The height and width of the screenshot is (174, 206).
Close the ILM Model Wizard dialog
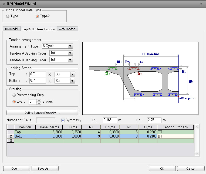pyautogui.click(x=201, y=4)
